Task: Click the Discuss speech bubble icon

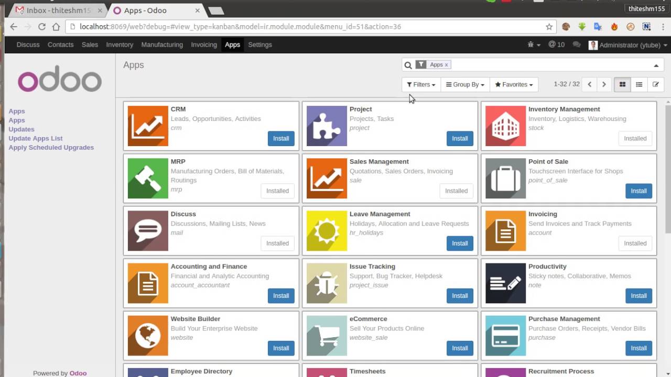Action: (148, 231)
